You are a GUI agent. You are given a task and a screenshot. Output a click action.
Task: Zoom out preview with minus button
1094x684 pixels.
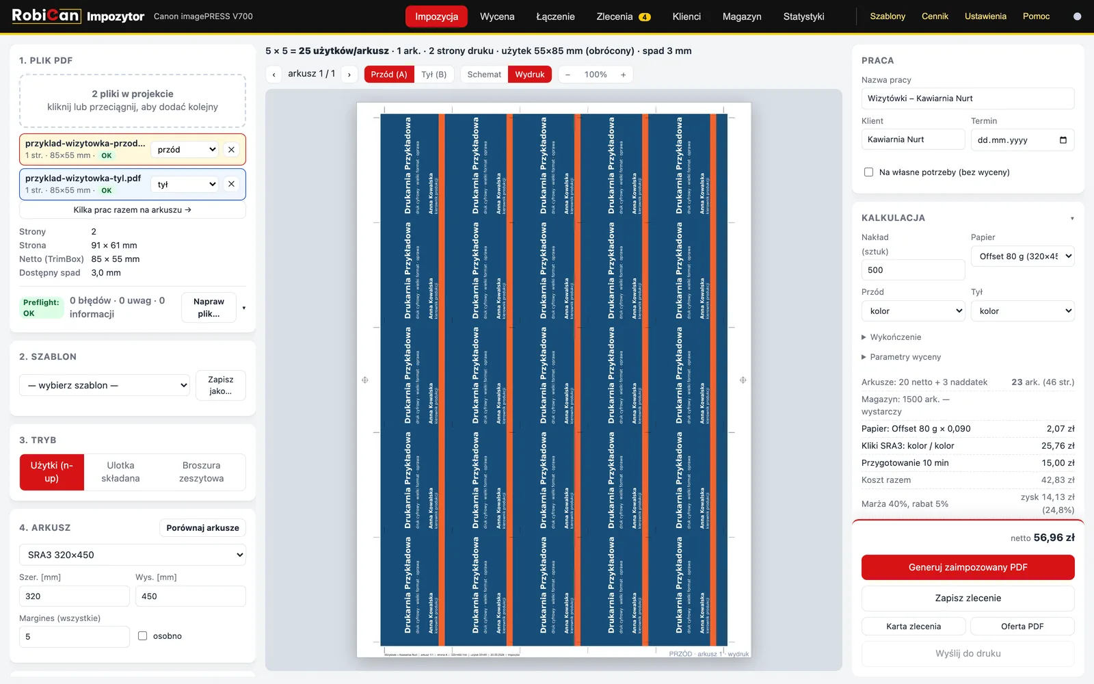(568, 75)
